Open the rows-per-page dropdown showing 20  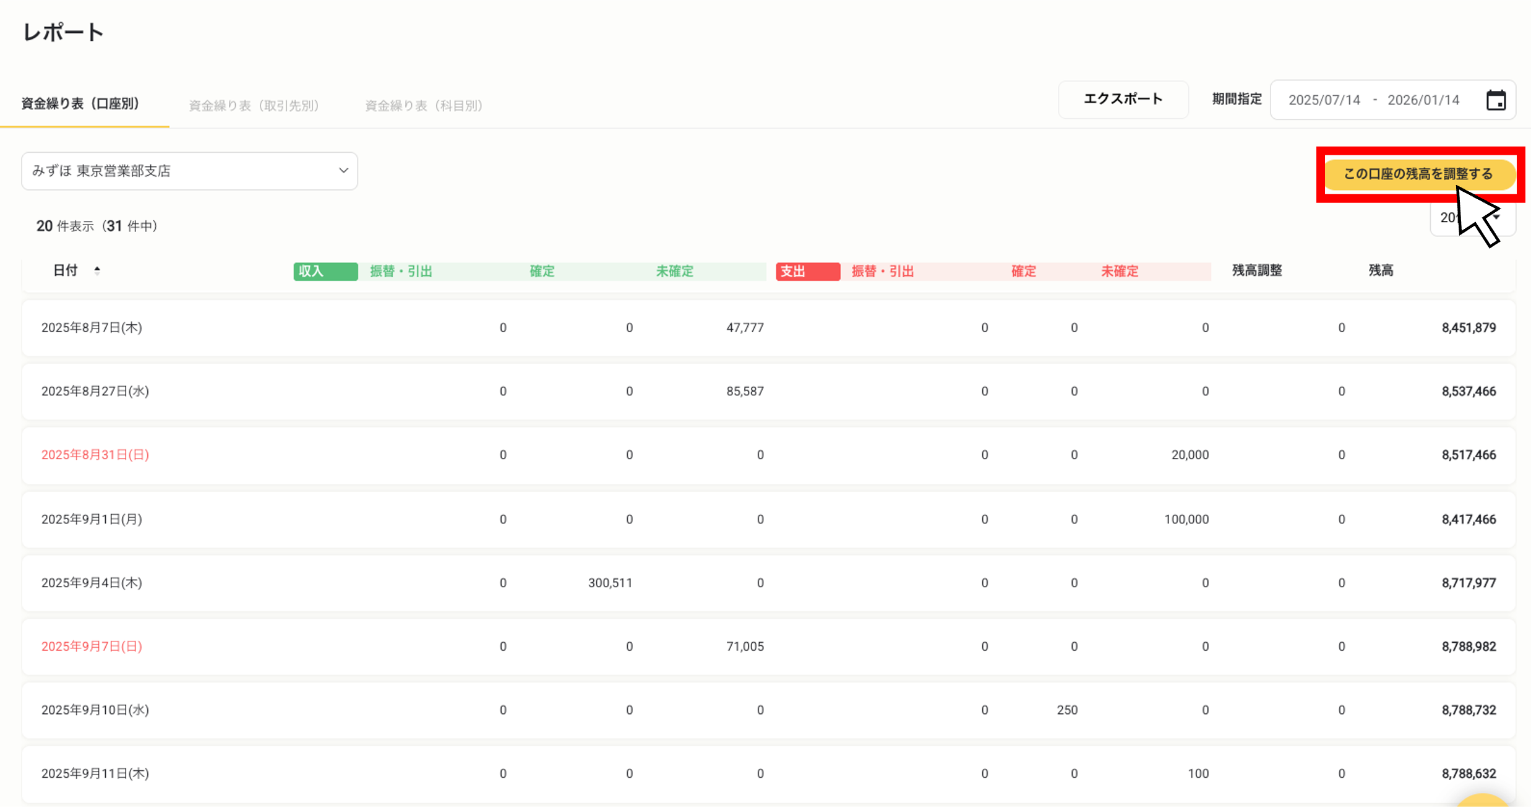[x=1472, y=217]
